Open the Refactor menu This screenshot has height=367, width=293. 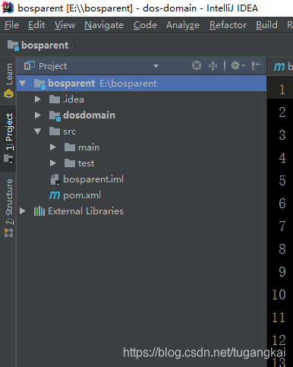click(x=228, y=25)
